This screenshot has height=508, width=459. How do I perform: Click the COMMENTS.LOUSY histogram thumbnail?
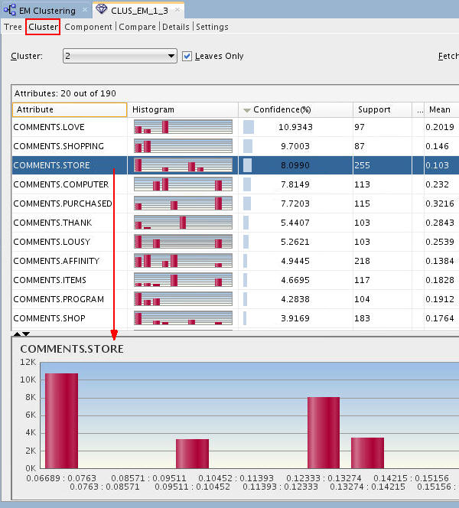[183, 241]
